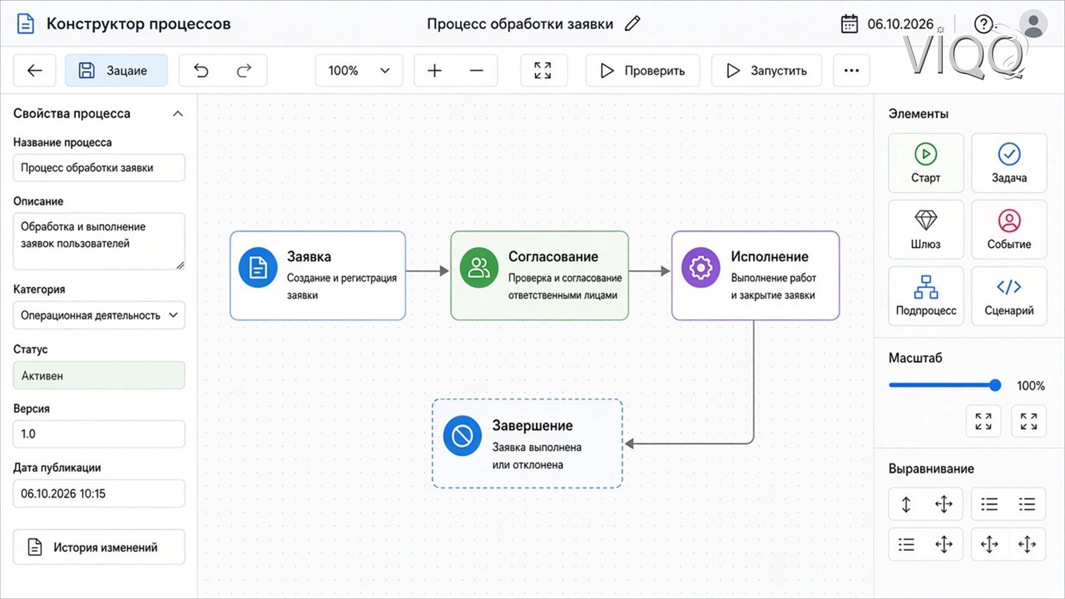Open the calendar icon in header

[849, 24]
